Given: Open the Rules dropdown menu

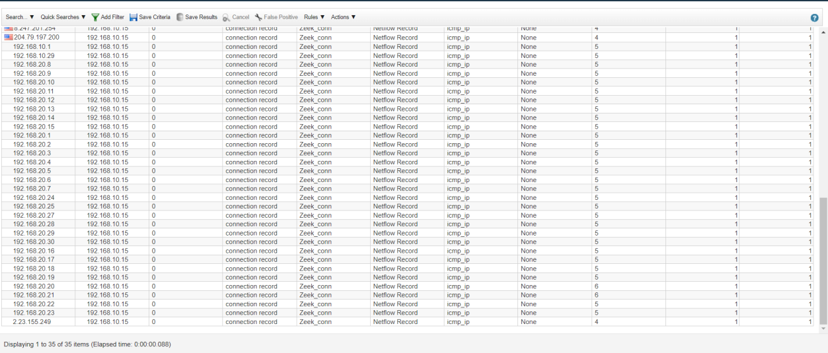Looking at the screenshot, I should [x=315, y=17].
